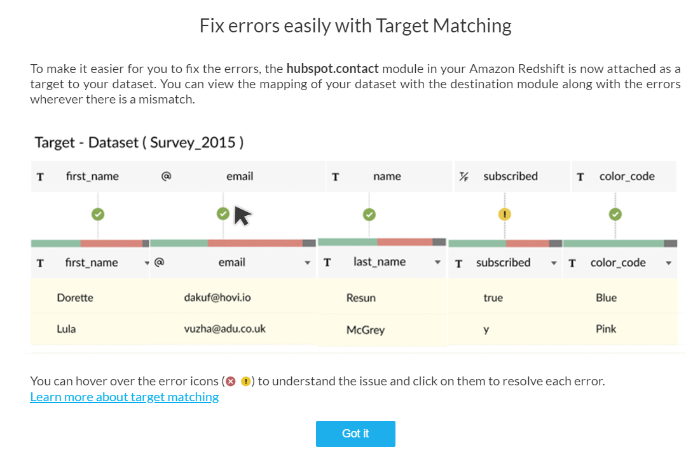Click boolean type icon beside target subscribed

pos(464,176)
